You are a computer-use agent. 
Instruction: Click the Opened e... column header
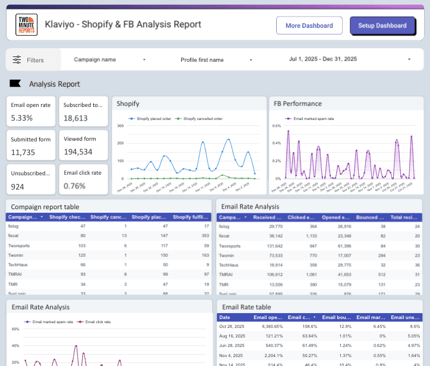pyautogui.click(x=336, y=217)
